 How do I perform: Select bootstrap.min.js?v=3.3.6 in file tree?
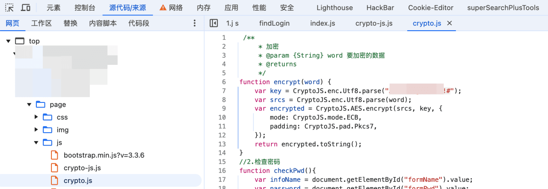[104, 155]
